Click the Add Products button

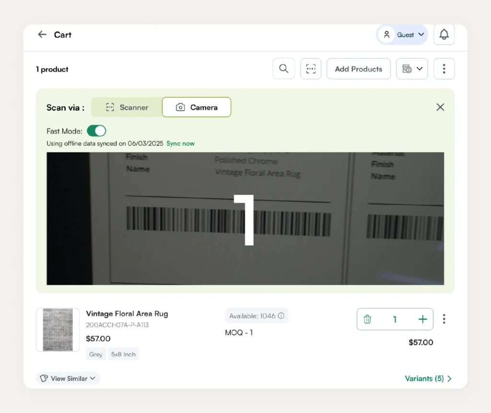coord(359,69)
